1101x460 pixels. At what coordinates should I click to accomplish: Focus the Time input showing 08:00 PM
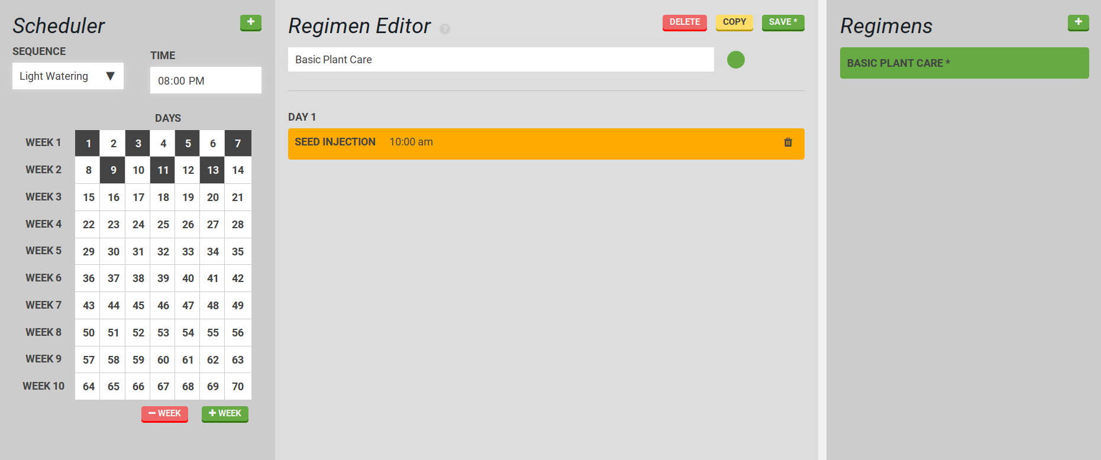click(205, 80)
